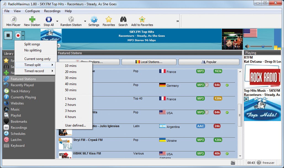Start recording with the red record button
This screenshot has width=284, height=168.
pyautogui.click(x=18, y=35)
